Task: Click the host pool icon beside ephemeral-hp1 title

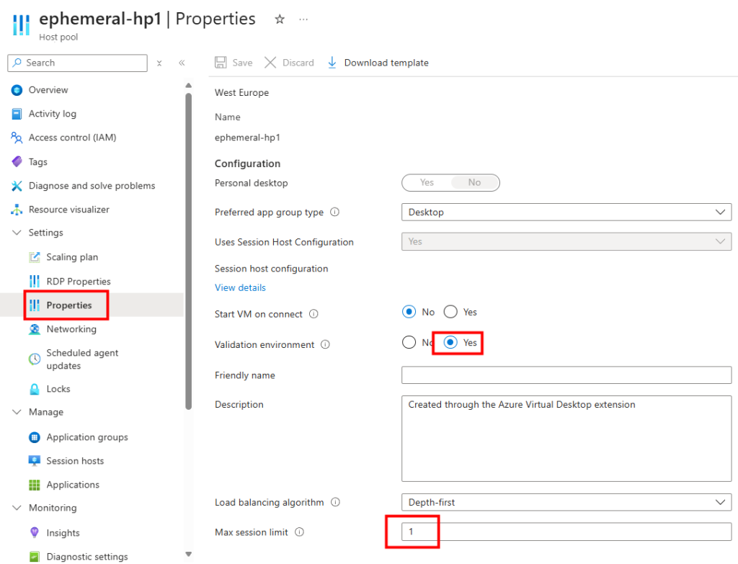Action: point(21,25)
